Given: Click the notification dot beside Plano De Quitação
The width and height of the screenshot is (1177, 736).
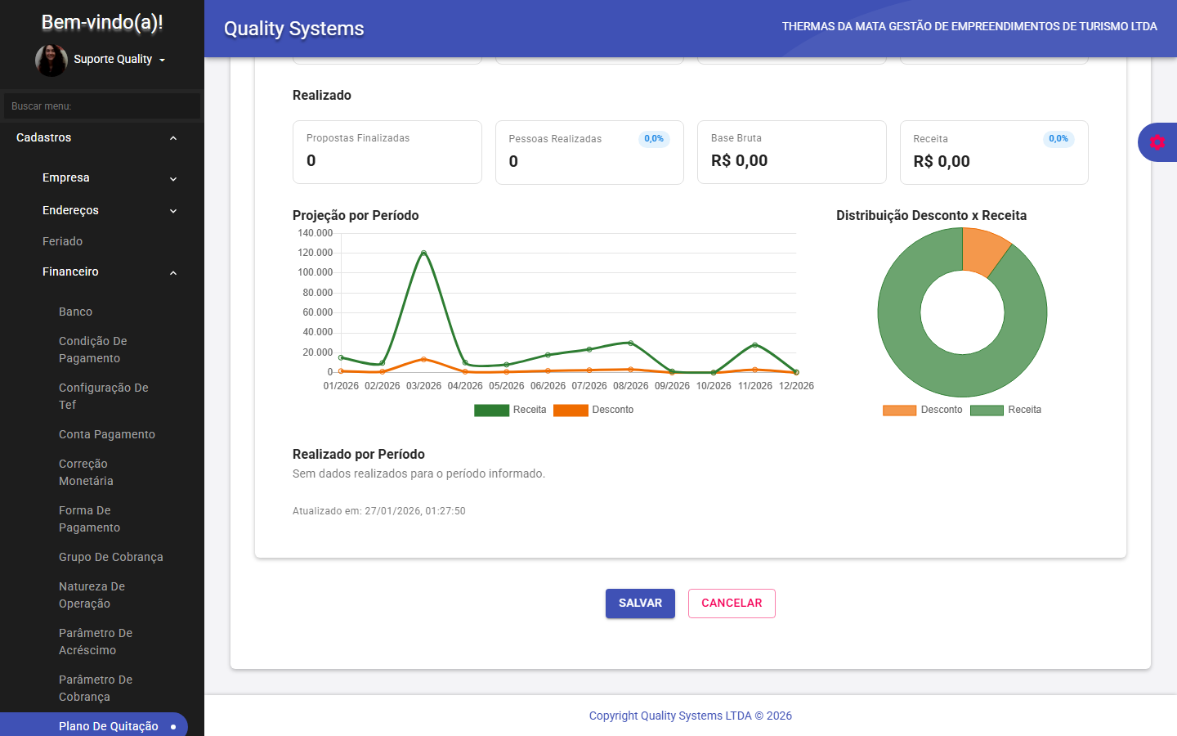Looking at the screenshot, I should 172,725.
